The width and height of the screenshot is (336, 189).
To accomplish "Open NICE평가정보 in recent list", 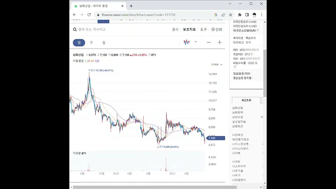I will pos(241,139).
